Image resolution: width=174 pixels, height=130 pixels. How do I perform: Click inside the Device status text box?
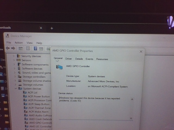click(x=96, y=108)
